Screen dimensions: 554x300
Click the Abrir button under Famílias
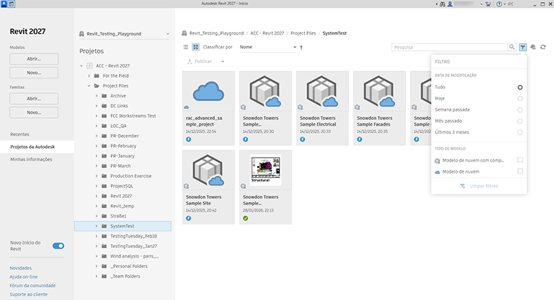click(x=34, y=99)
